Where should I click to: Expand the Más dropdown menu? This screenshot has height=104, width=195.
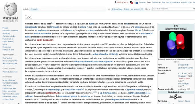point(148,9)
